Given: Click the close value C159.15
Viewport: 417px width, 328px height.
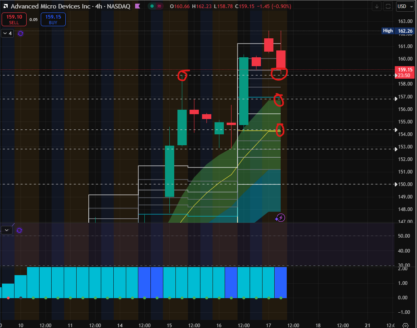Looking at the screenshot, I should click(x=245, y=6).
